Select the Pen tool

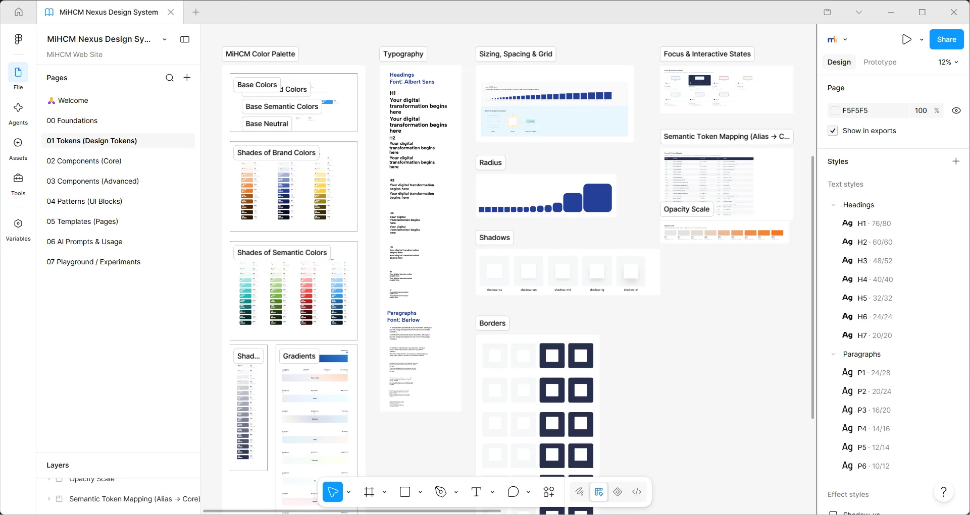click(441, 492)
